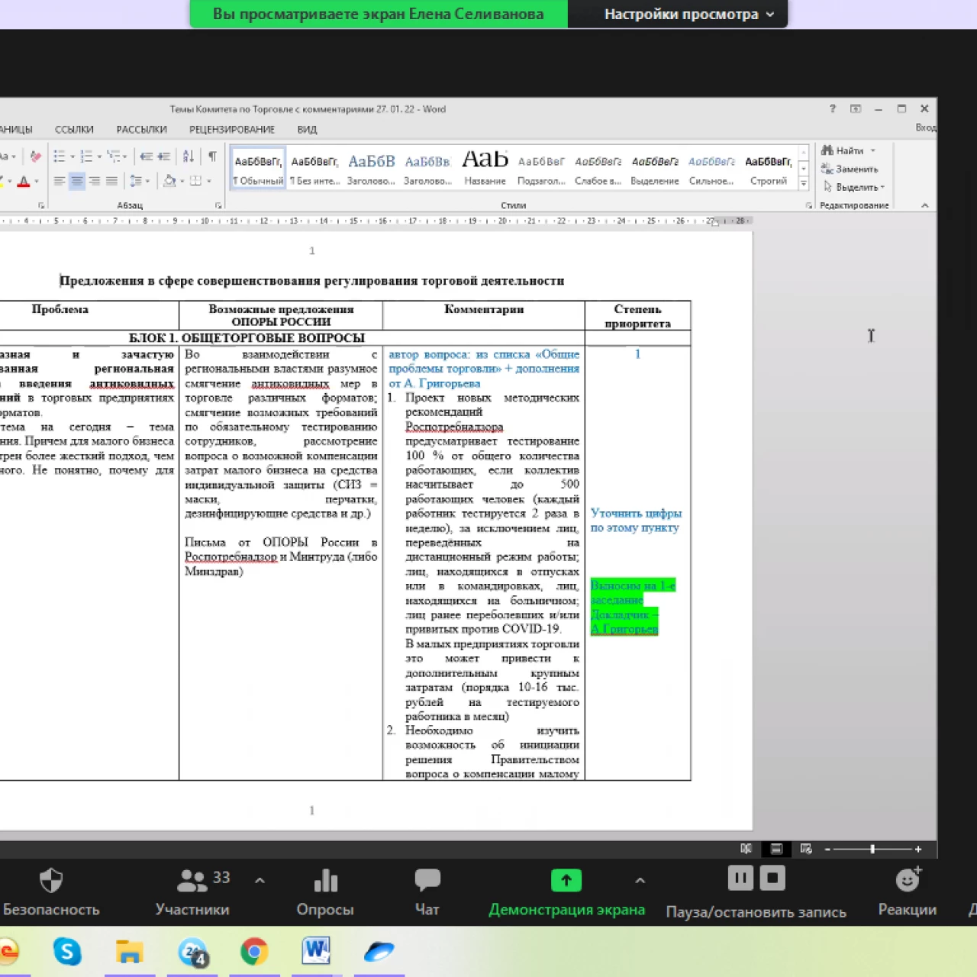Image resolution: width=977 pixels, height=977 pixels.
Task: Apply the Без интервала style
Action: click(314, 169)
